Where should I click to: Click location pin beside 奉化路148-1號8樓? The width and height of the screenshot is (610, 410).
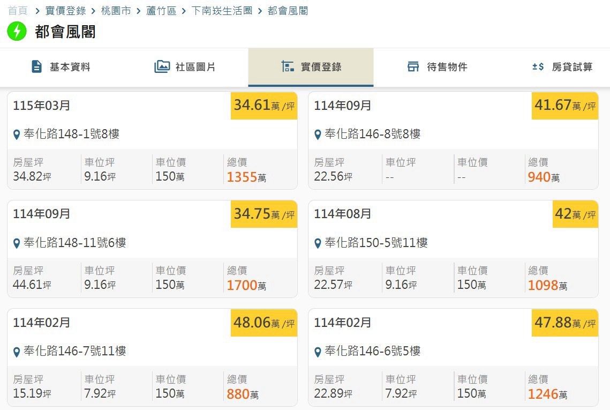tap(17, 135)
